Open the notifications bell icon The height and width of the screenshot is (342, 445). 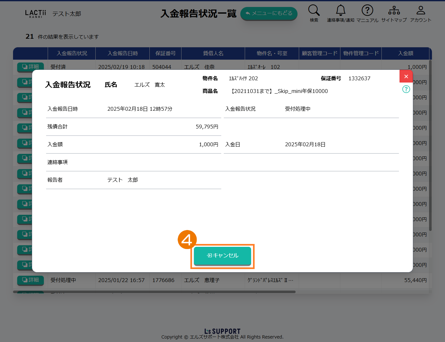(340, 10)
